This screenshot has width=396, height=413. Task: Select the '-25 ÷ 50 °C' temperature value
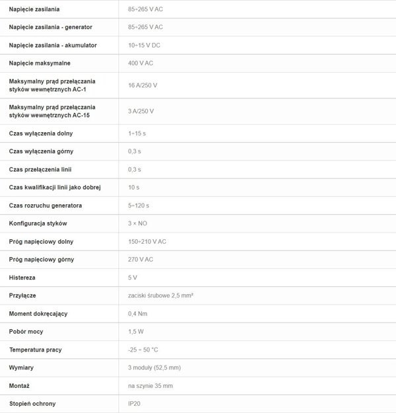(143, 350)
